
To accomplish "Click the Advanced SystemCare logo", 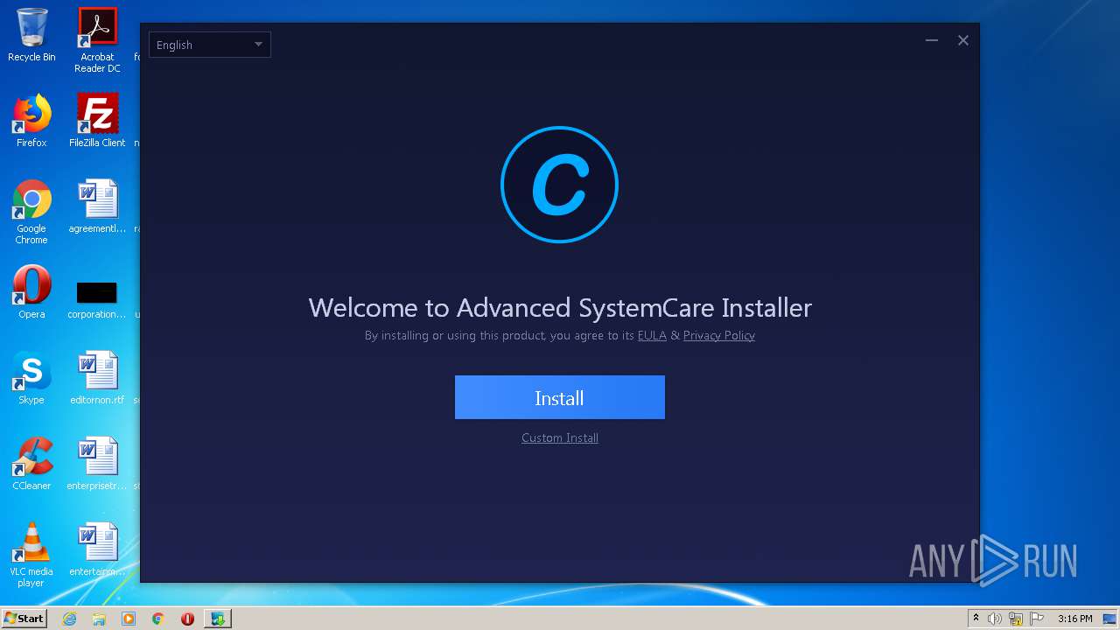I will coord(559,185).
